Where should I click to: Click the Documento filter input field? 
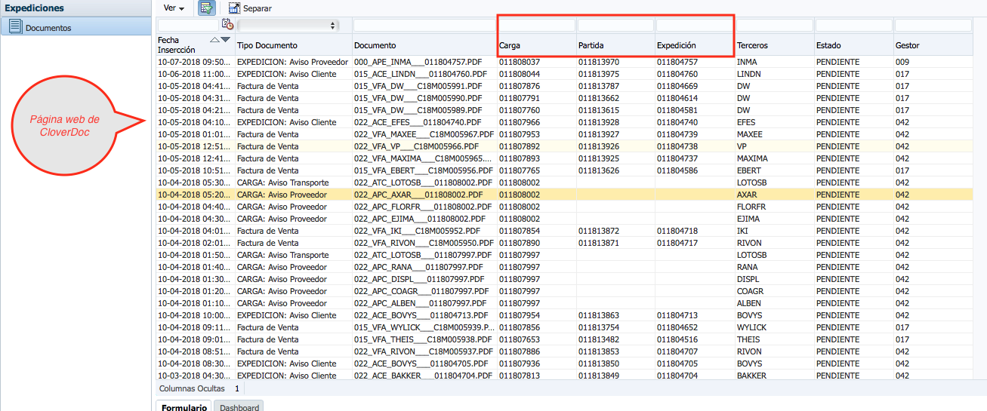click(x=424, y=25)
